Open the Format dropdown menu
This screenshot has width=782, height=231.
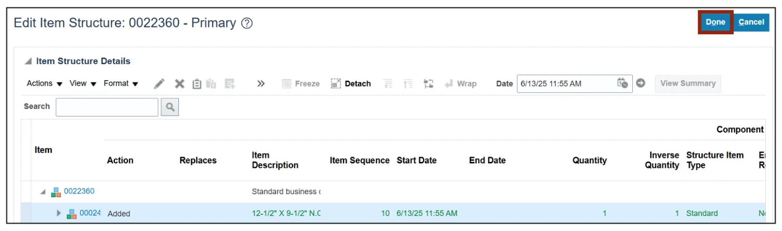(x=121, y=84)
